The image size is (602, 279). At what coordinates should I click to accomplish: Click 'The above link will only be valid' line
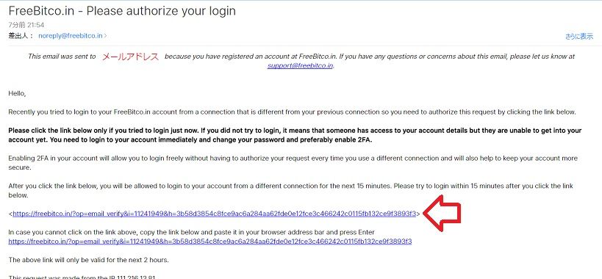88,259
